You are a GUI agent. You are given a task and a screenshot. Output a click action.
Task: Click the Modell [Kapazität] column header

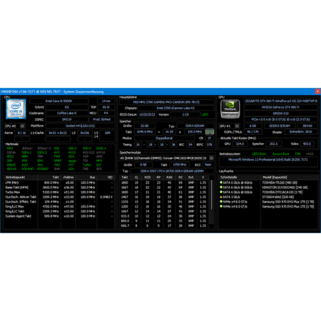[290, 177]
